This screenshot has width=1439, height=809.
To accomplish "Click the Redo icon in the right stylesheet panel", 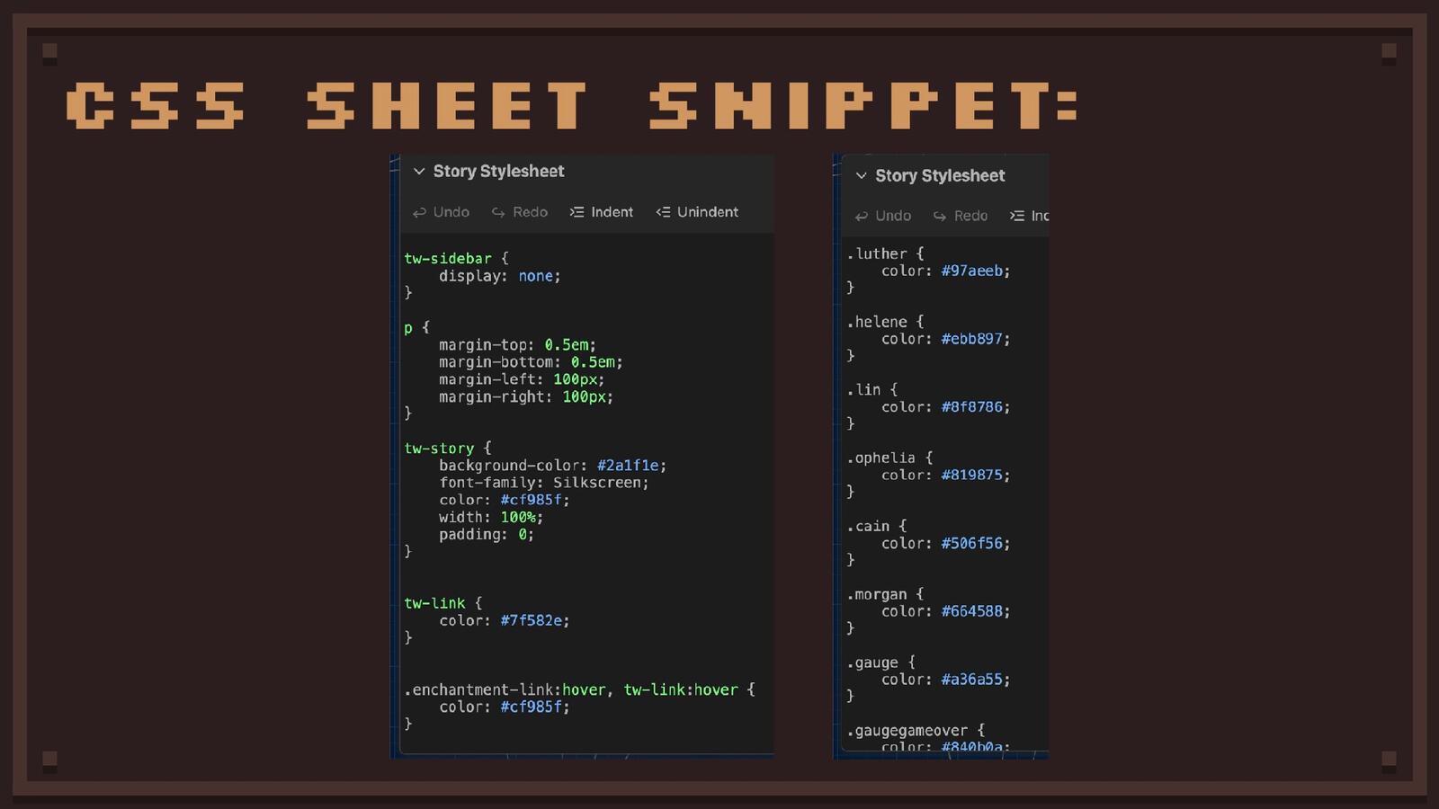I will click(940, 216).
